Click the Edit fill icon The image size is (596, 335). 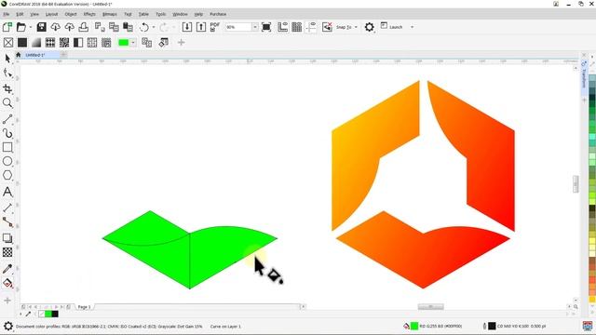point(164,43)
